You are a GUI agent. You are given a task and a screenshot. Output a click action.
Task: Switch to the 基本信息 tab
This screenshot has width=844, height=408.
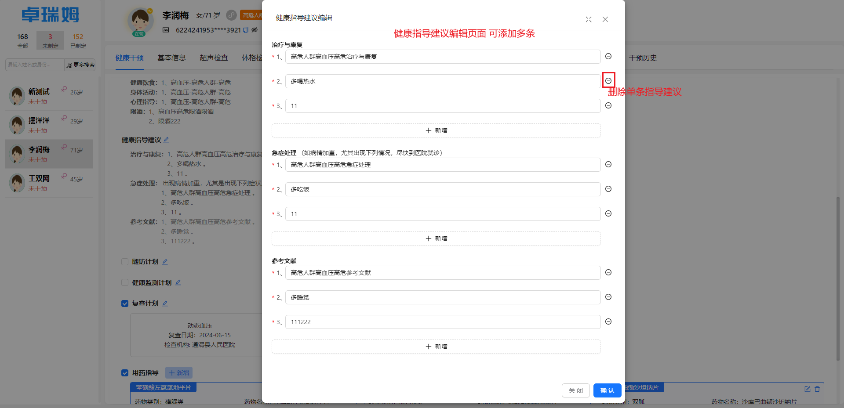pyautogui.click(x=171, y=58)
